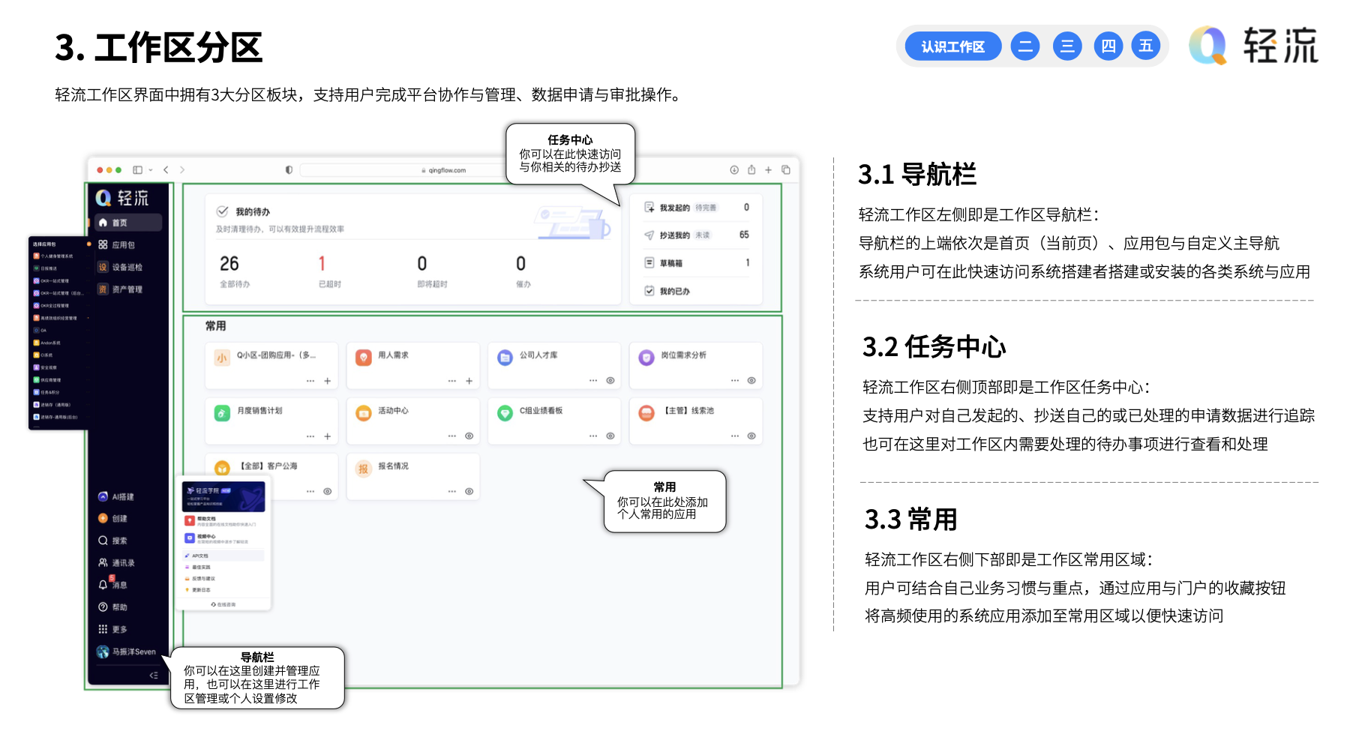
Task: Select 认识工作区 step pill
Action: 953,46
